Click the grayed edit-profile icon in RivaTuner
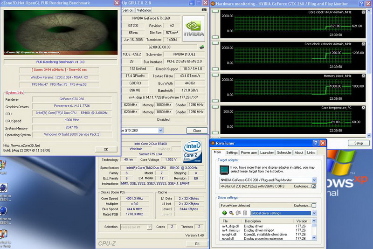373x249 pixels. [x=238, y=213]
